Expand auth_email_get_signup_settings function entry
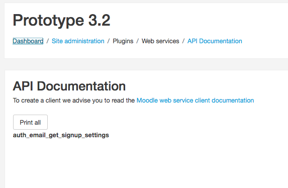Image resolution: width=288 pixels, height=188 pixels. click(61, 135)
